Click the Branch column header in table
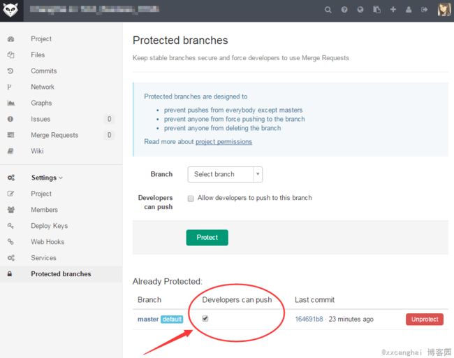The height and width of the screenshot is (358, 454). tap(149, 300)
